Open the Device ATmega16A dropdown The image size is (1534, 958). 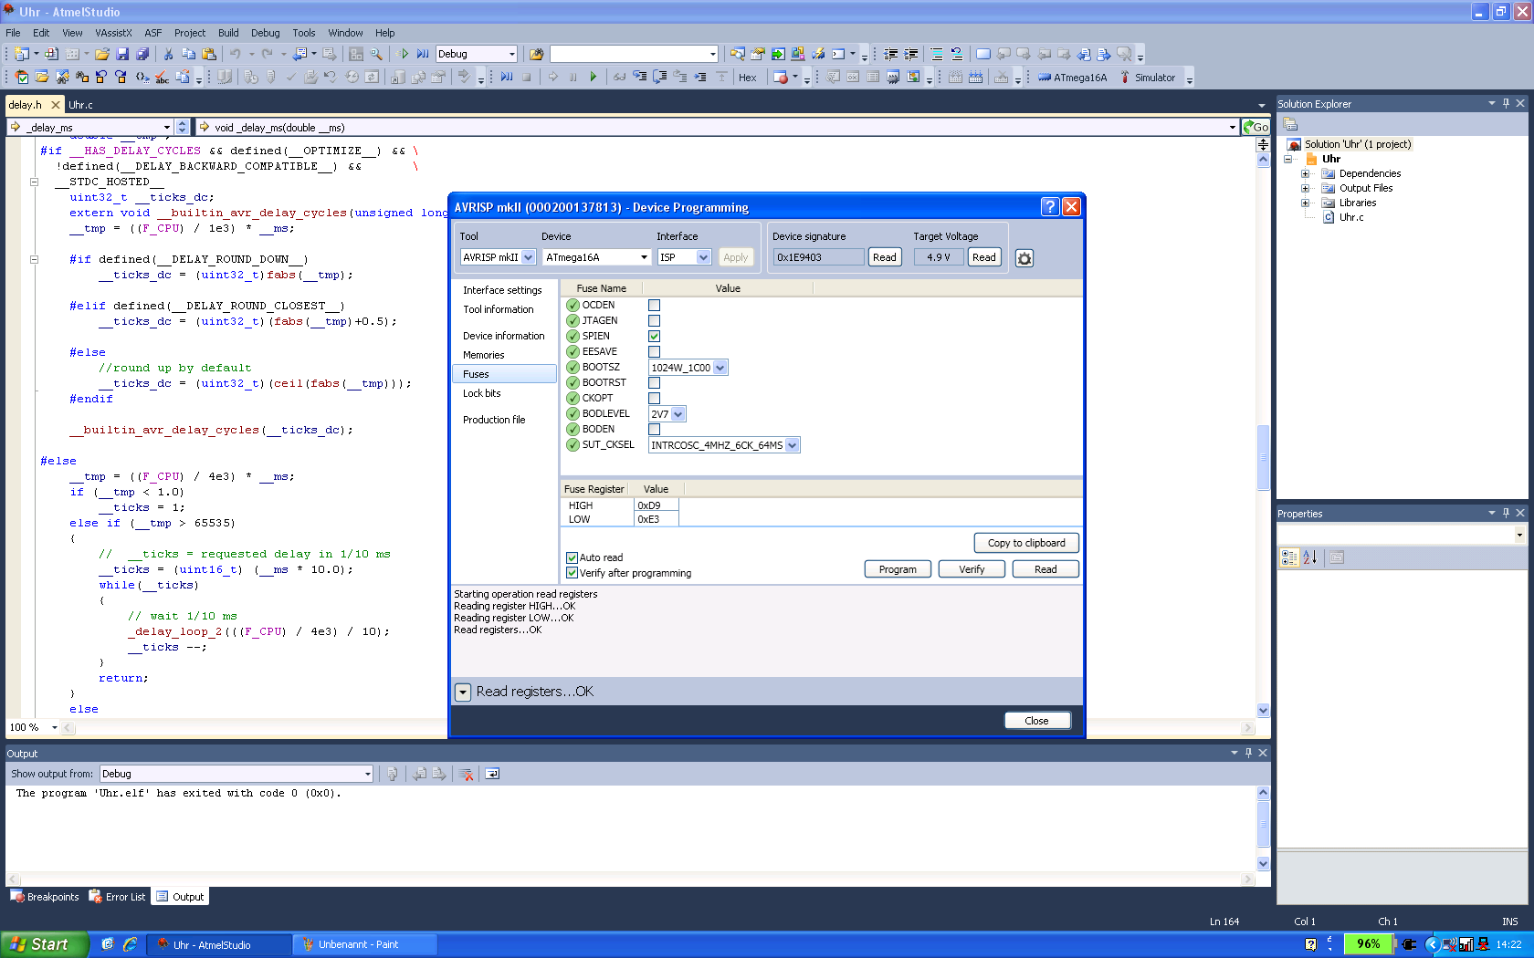tap(644, 257)
